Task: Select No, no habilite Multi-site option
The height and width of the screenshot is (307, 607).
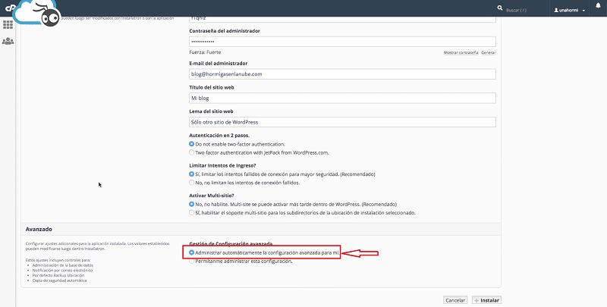Action: 192,204
